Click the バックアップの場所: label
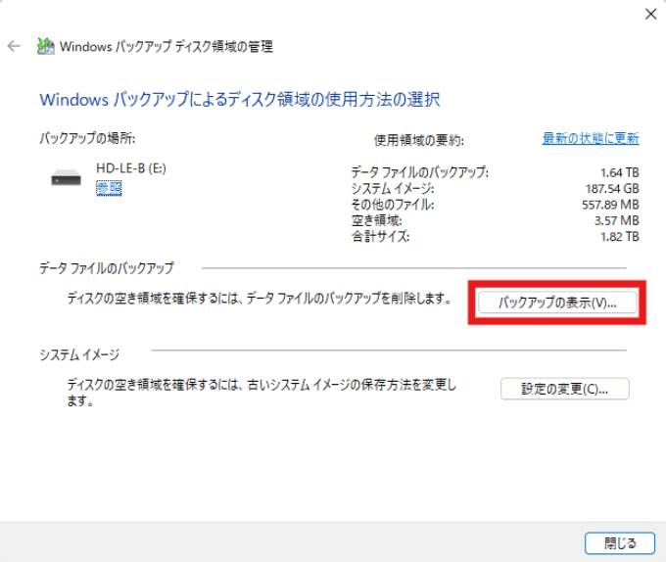The width and height of the screenshot is (666, 562). (x=87, y=138)
